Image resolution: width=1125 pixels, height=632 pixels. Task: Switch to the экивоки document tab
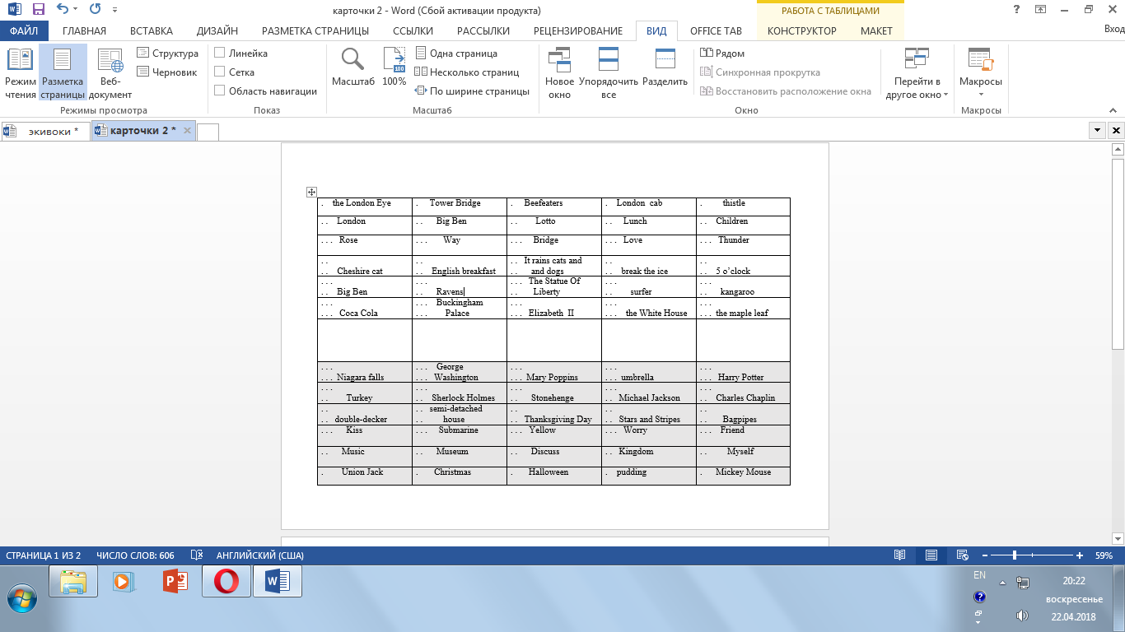pyautogui.click(x=48, y=131)
